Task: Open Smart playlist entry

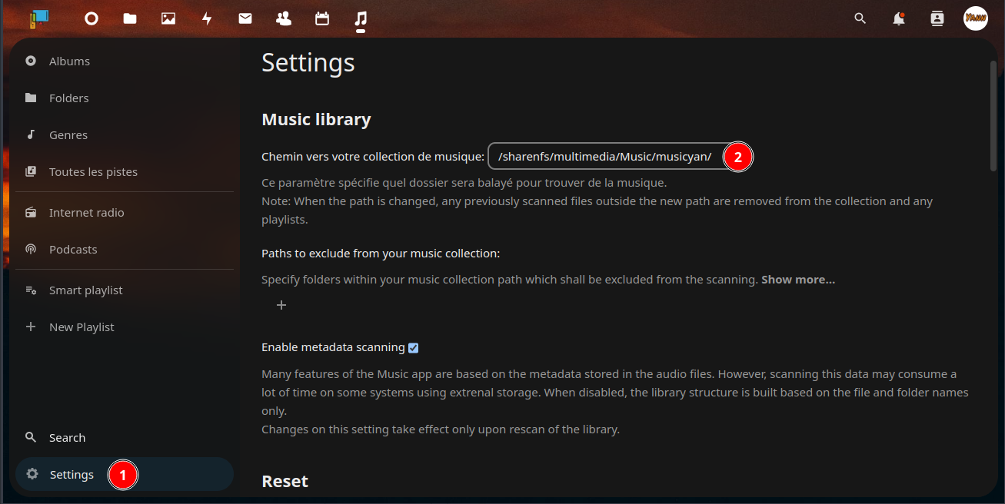Action: pos(85,290)
